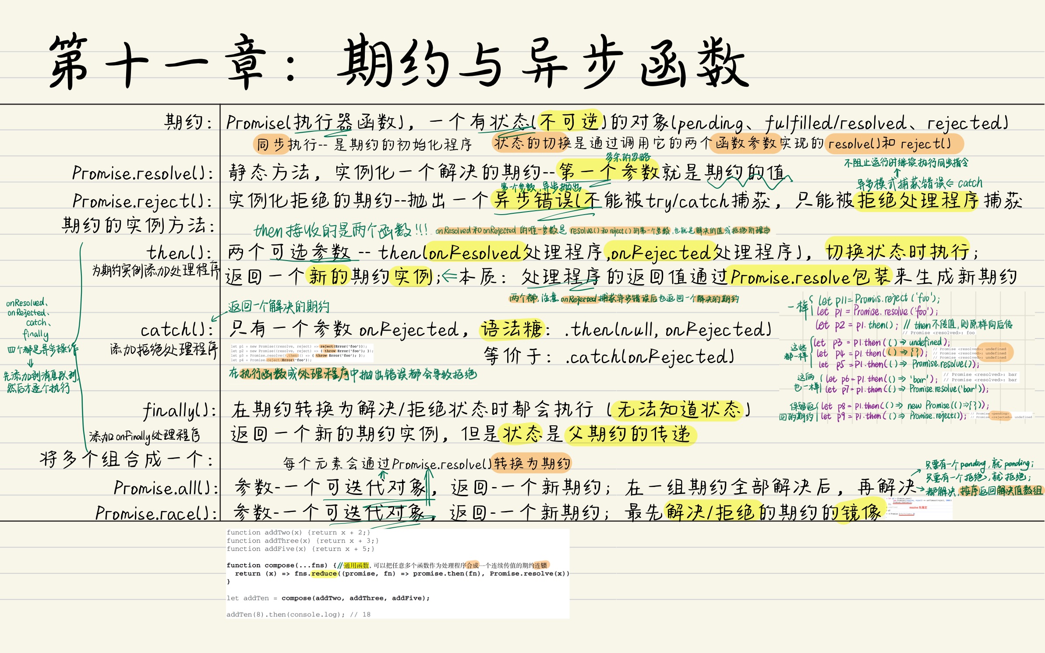1045x653 pixels.
Task: Click the highlighted phrase Promise.resolve包装
Action: [810, 277]
